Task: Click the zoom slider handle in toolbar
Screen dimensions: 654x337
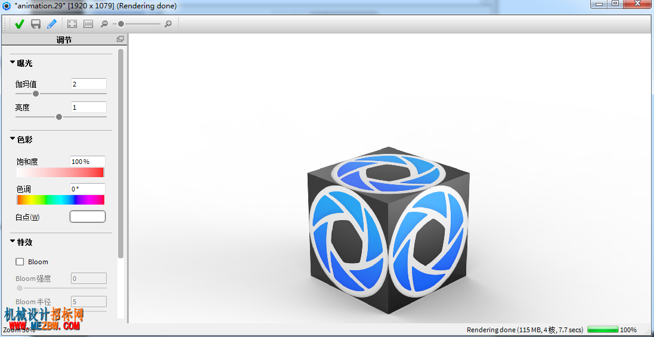Action: [121, 24]
